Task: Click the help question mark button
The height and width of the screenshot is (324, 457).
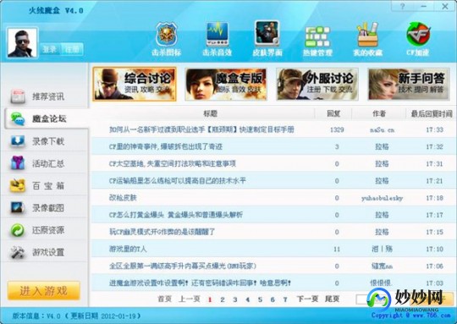Action: point(403,6)
